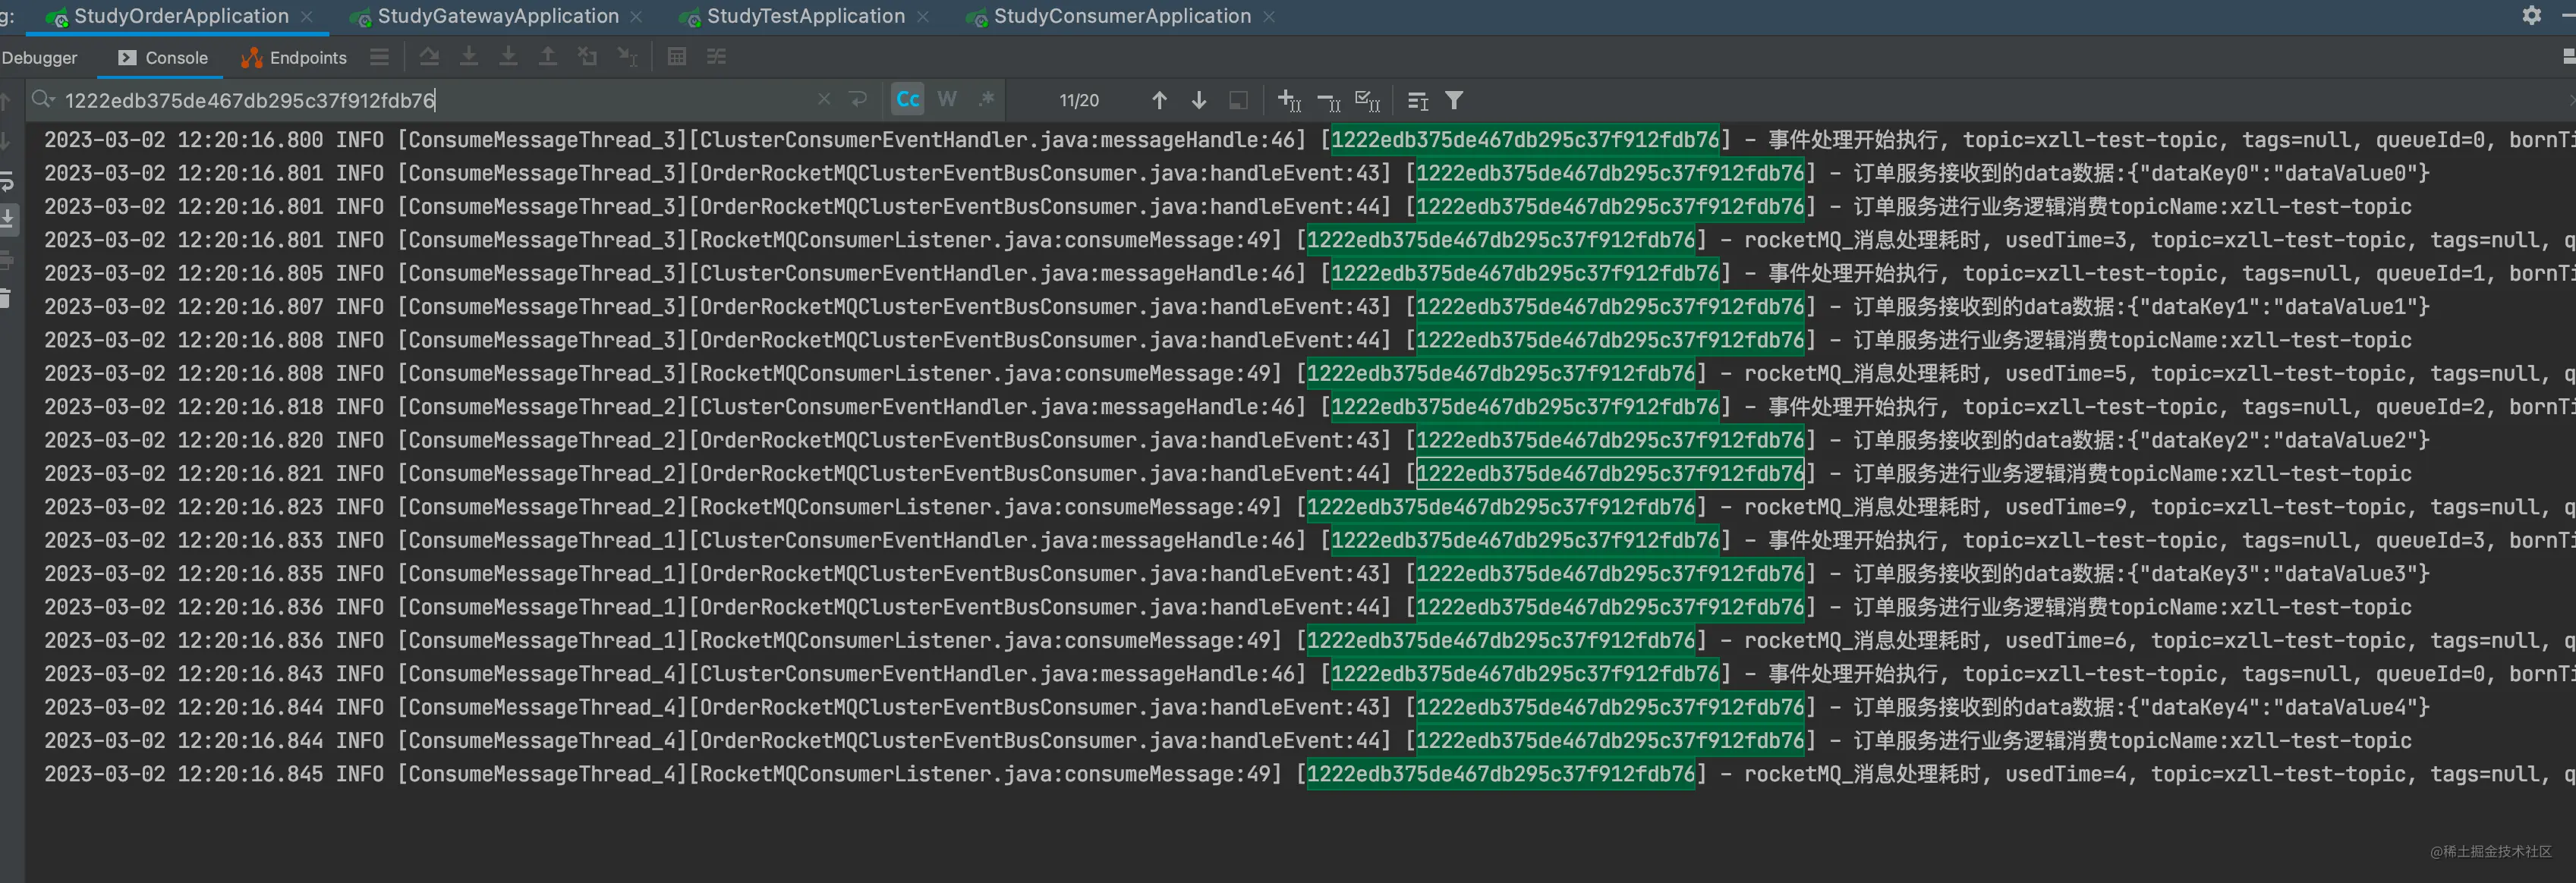Viewport: 2576px width, 883px height.
Task: Open debug panel settings gear
Action: (x=2531, y=15)
